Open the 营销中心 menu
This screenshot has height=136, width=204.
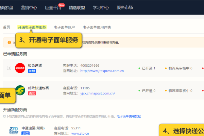29,8
